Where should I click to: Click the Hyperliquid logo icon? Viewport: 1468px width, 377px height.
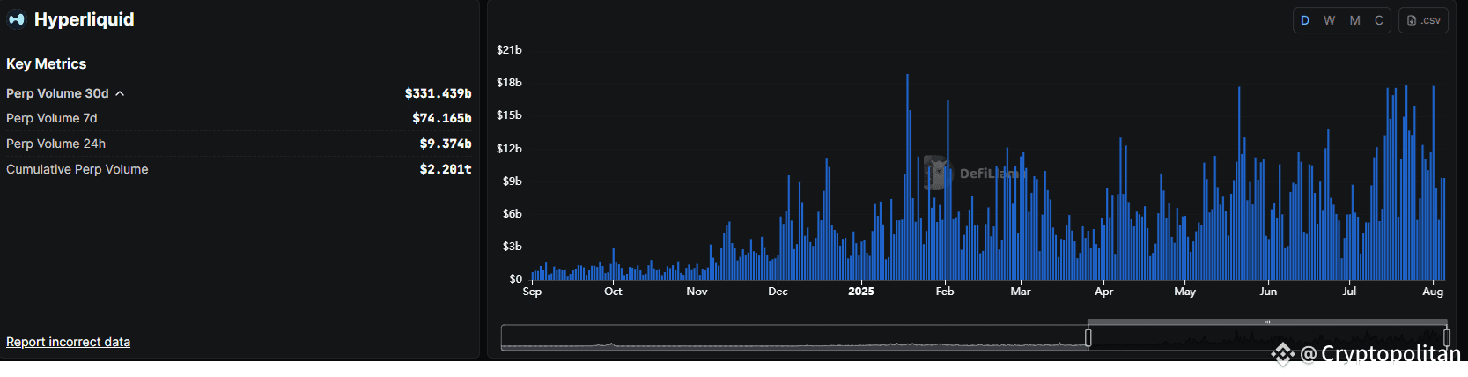(x=17, y=19)
